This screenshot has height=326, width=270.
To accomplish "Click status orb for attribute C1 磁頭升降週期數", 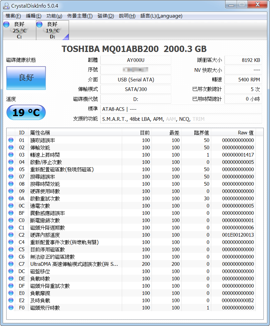I will [11, 227].
